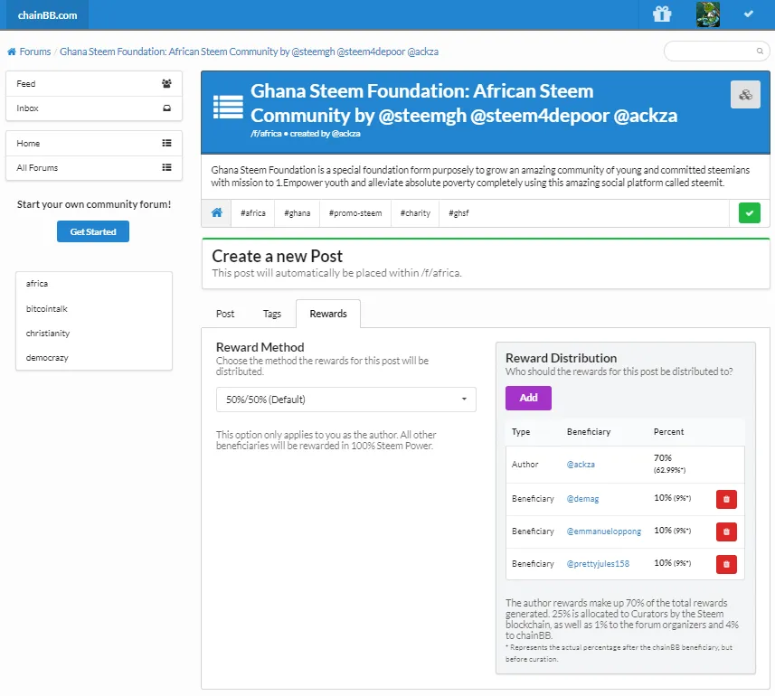
Task: Click the Create a new Post heading
Action: pyautogui.click(x=278, y=256)
